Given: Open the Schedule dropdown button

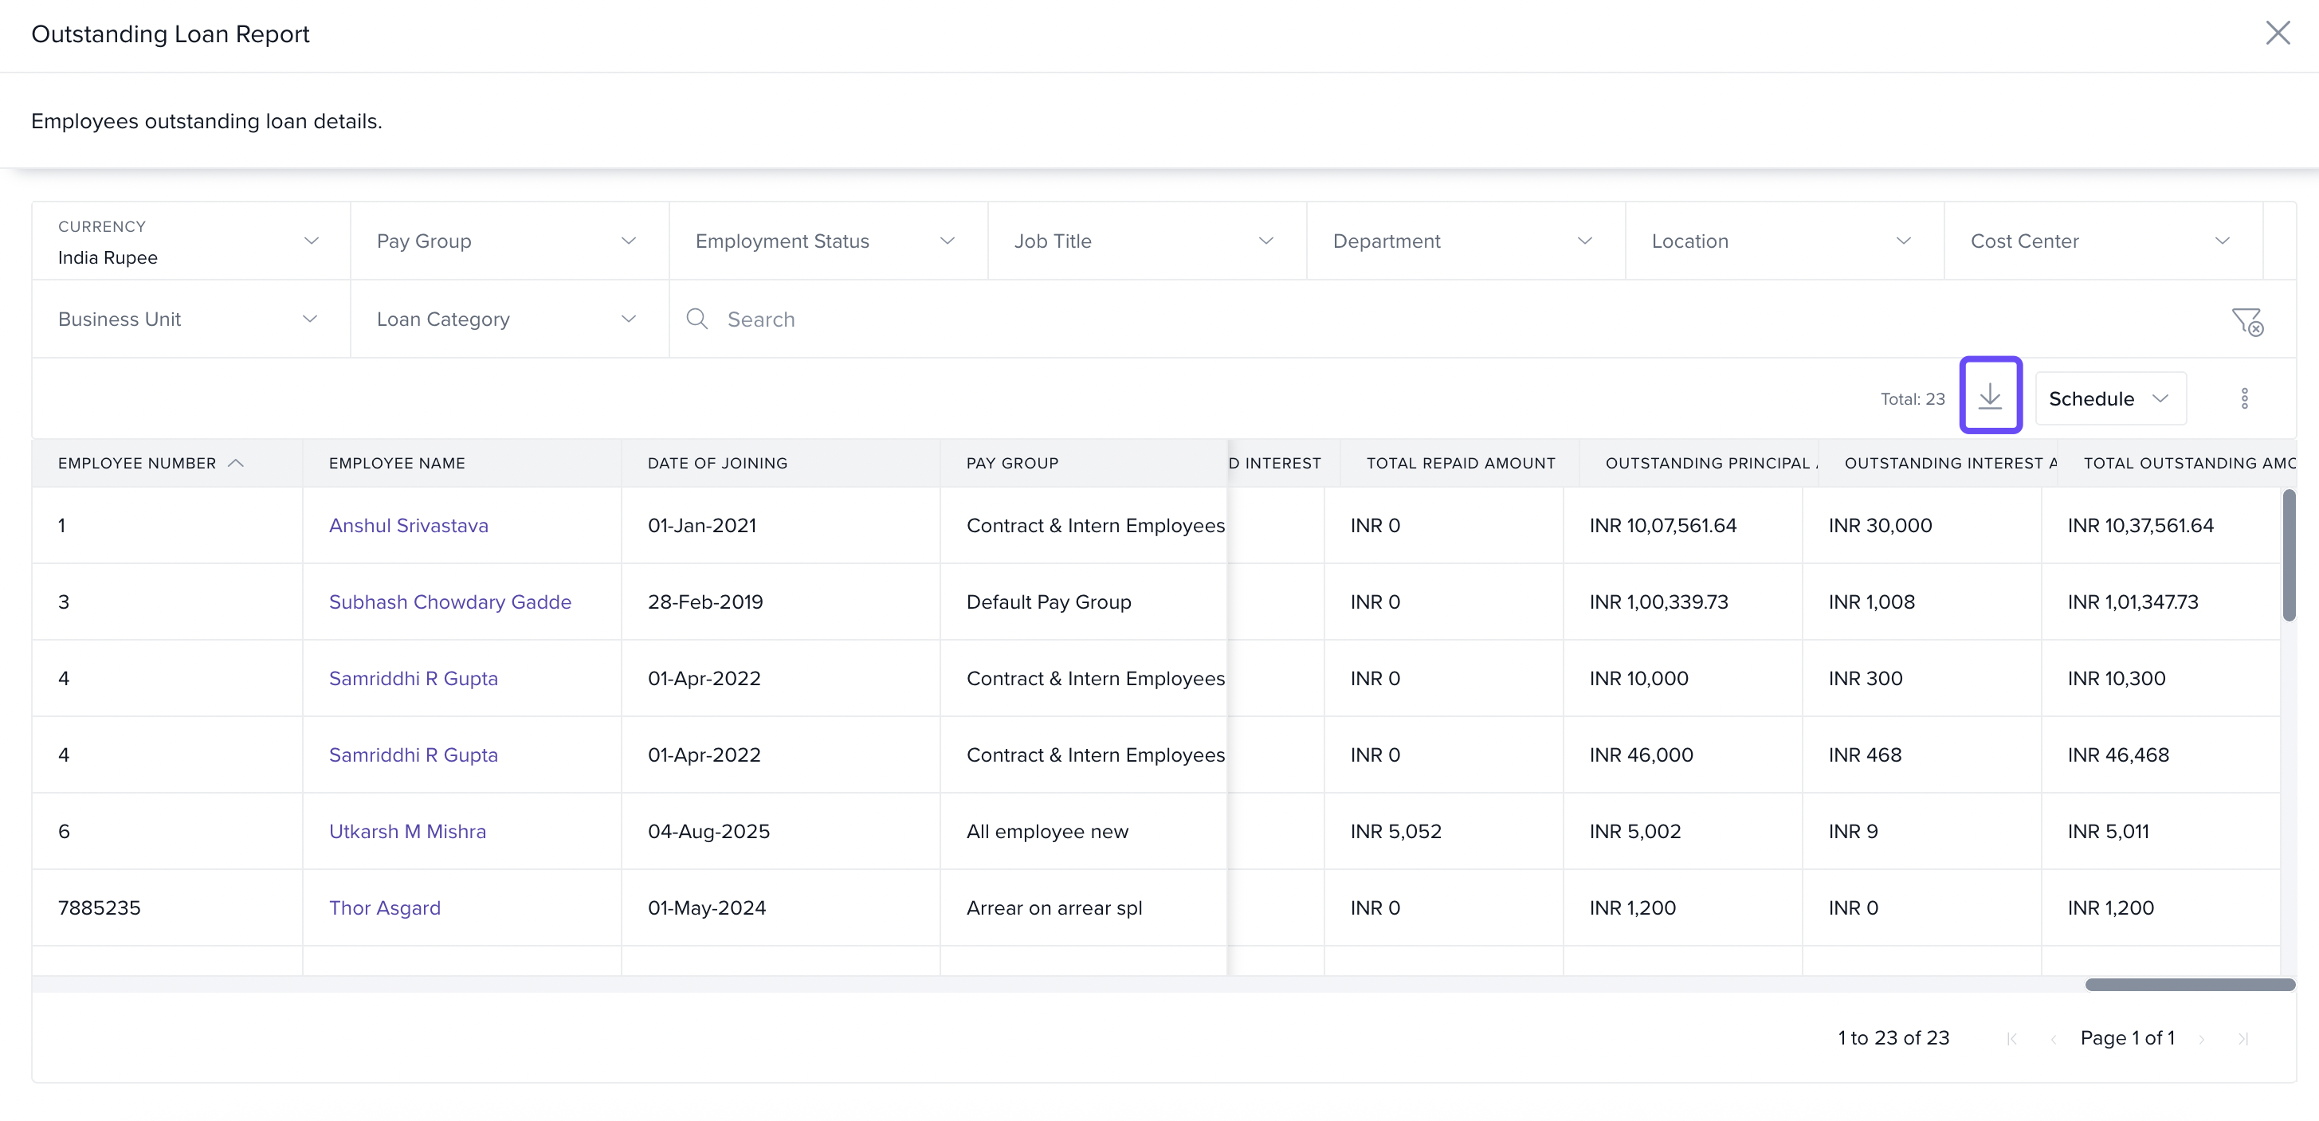Looking at the screenshot, I should tap(2109, 398).
